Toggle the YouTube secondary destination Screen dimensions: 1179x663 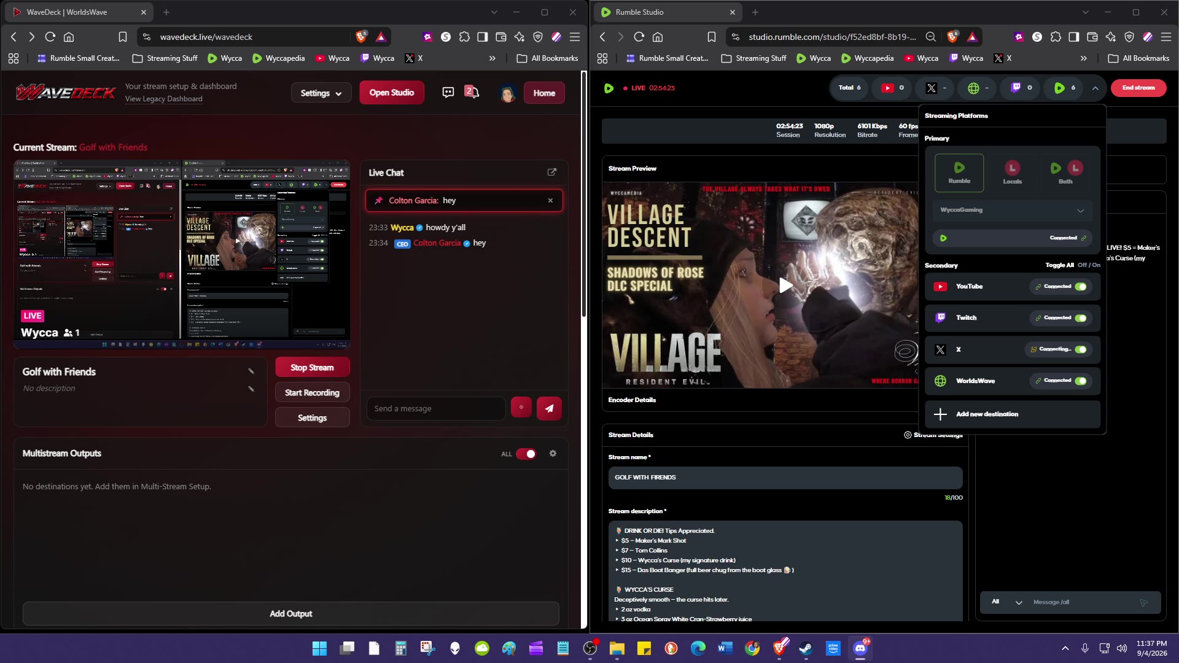point(1081,287)
